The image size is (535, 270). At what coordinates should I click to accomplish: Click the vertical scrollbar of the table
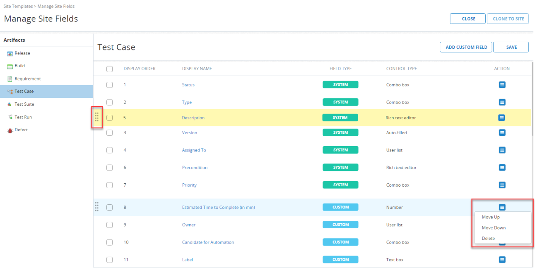tap(533, 99)
